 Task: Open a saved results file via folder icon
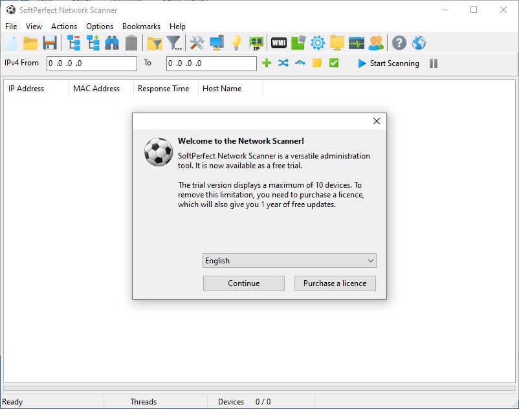click(30, 43)
